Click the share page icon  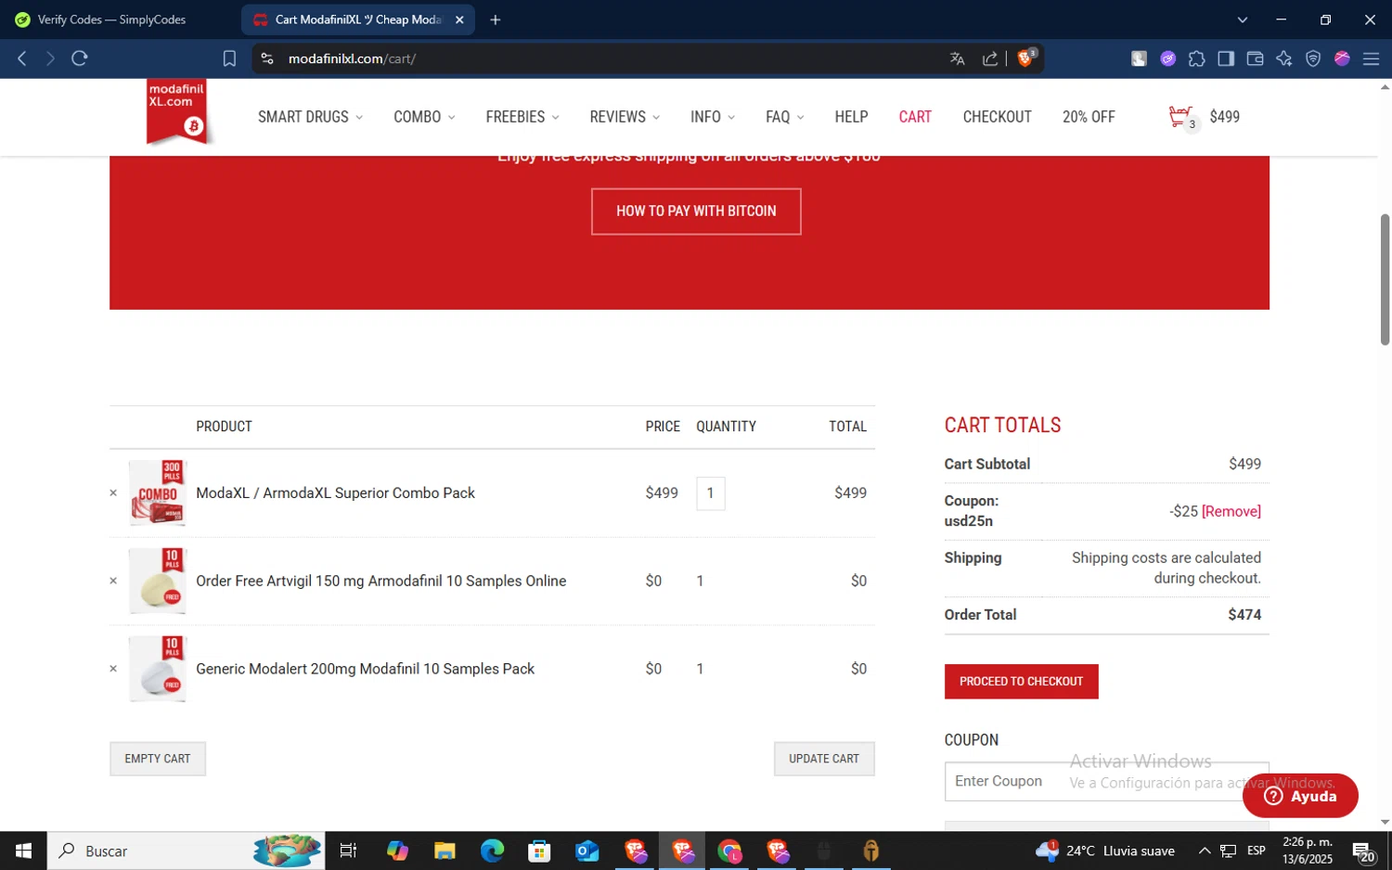pos(990,58)
